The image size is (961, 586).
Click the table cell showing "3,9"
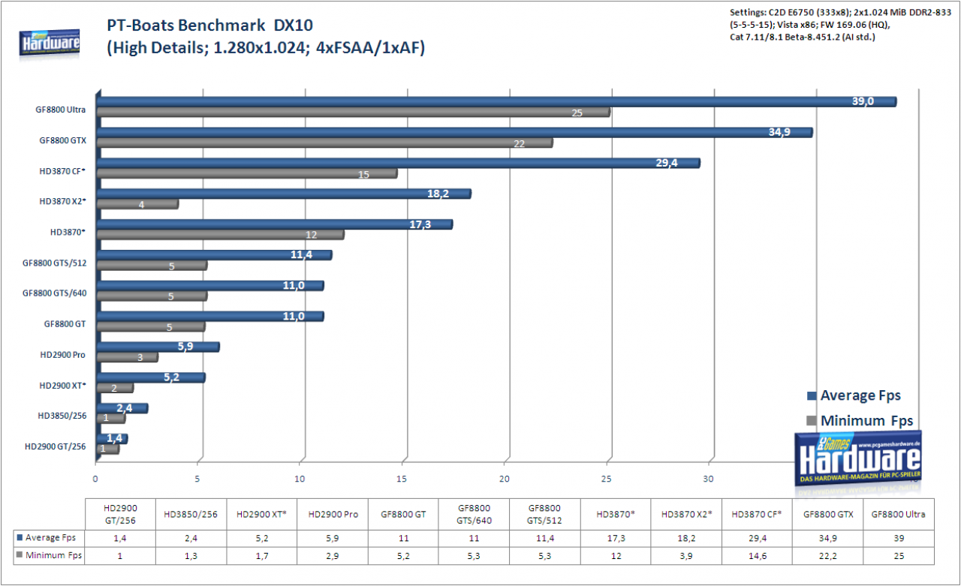click(x=686, y=556)
